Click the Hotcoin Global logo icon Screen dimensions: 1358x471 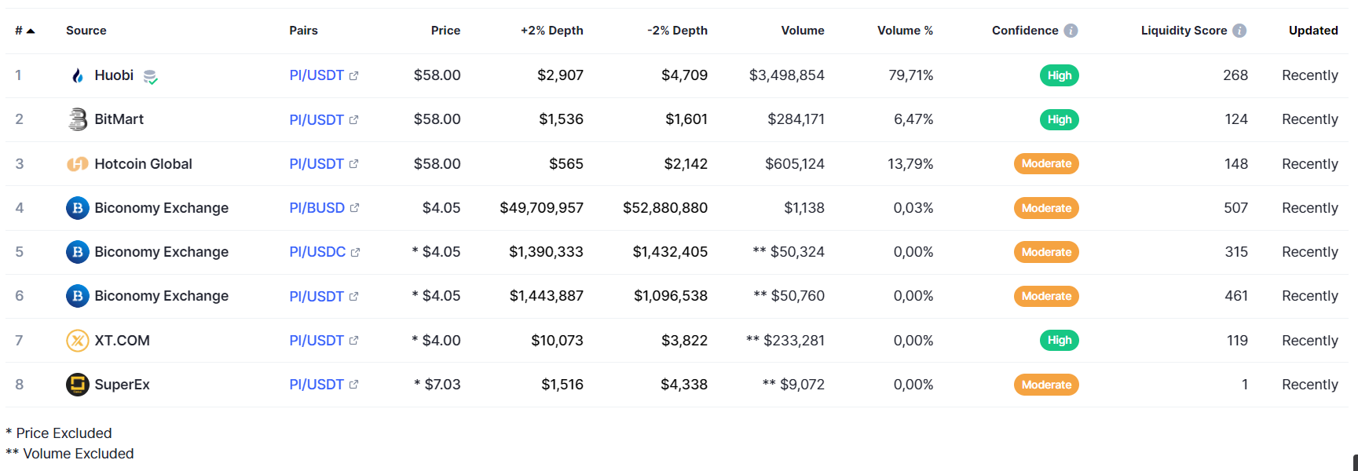(77, 164)
